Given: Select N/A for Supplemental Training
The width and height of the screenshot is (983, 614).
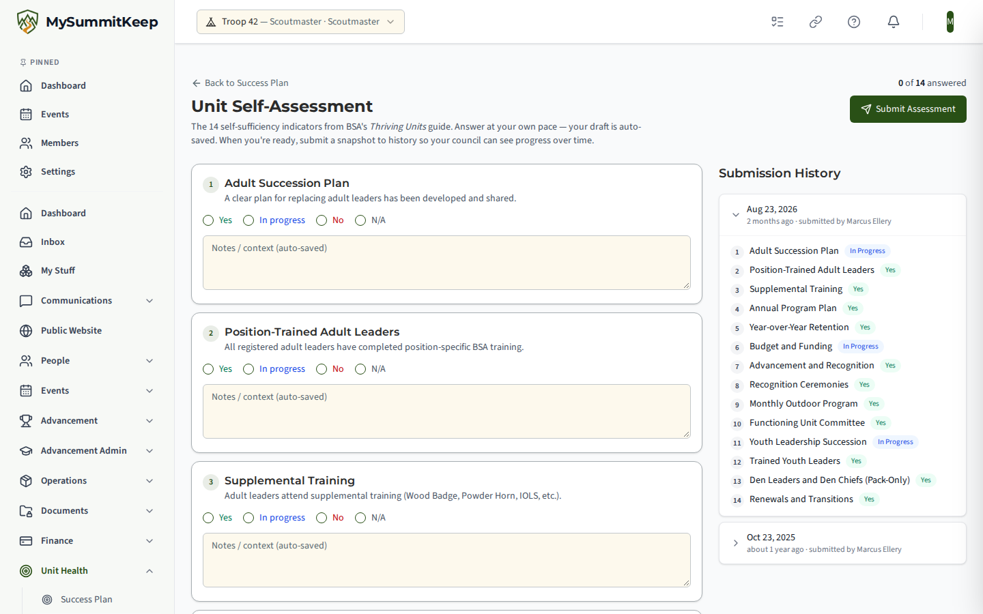Looking at the screenshot, I should 360,517.
